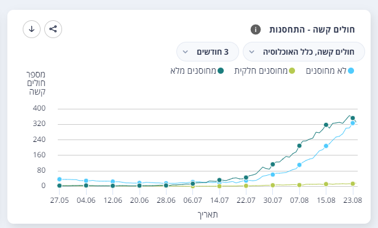Image resolution: width=378 pixels, height=228 pixels.
Task: Toggle the מחוסנים חלקית legend series
Action: (265, 71)
